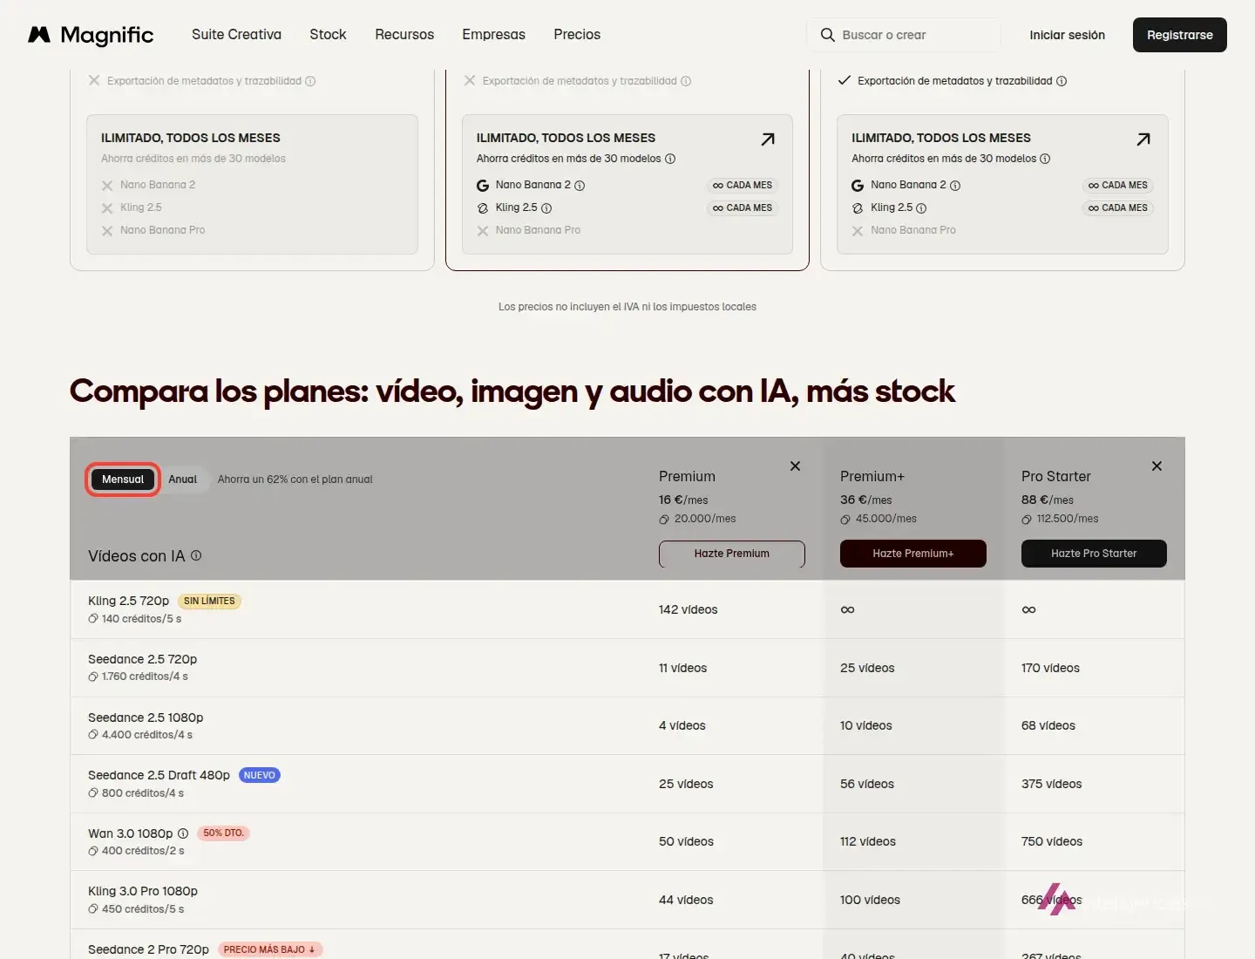Click CADA MES badge for right Kling 2.5
Image resolution: width=1255 pixels, height=959 pixels.
tap(1117, 208)
